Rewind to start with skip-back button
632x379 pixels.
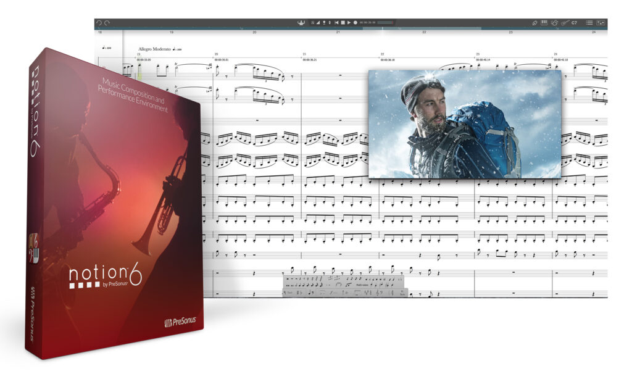(336, 23)
